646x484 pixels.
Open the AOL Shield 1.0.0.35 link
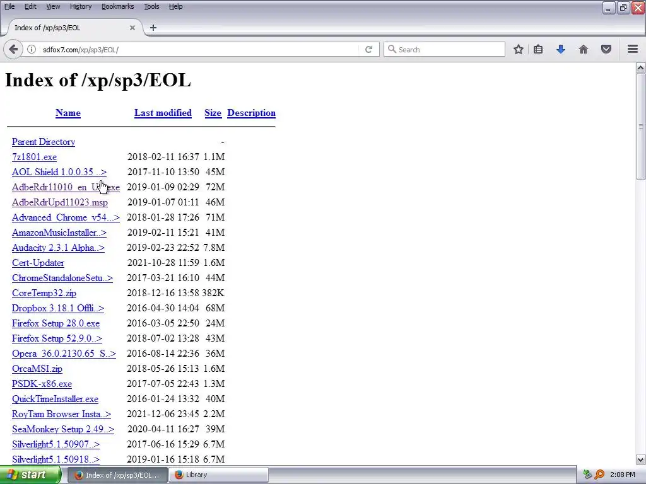tap(59, 172)
